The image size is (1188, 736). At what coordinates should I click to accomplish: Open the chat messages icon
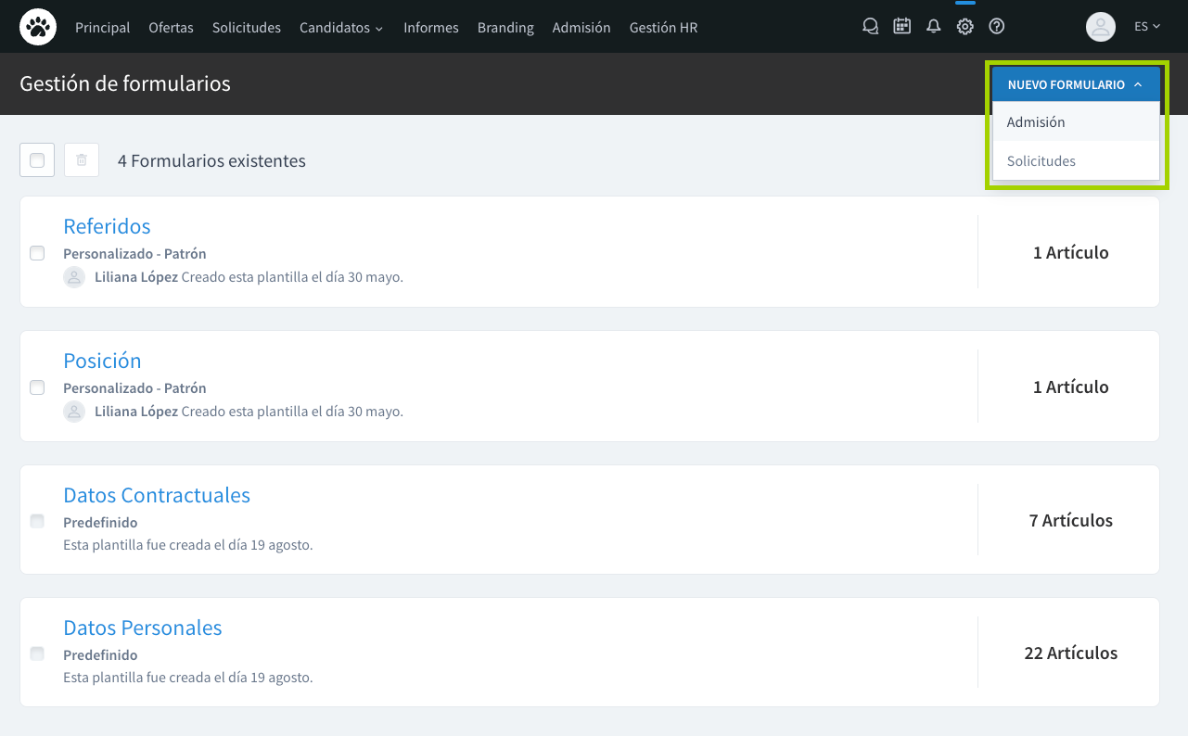[x=870, y=27]
